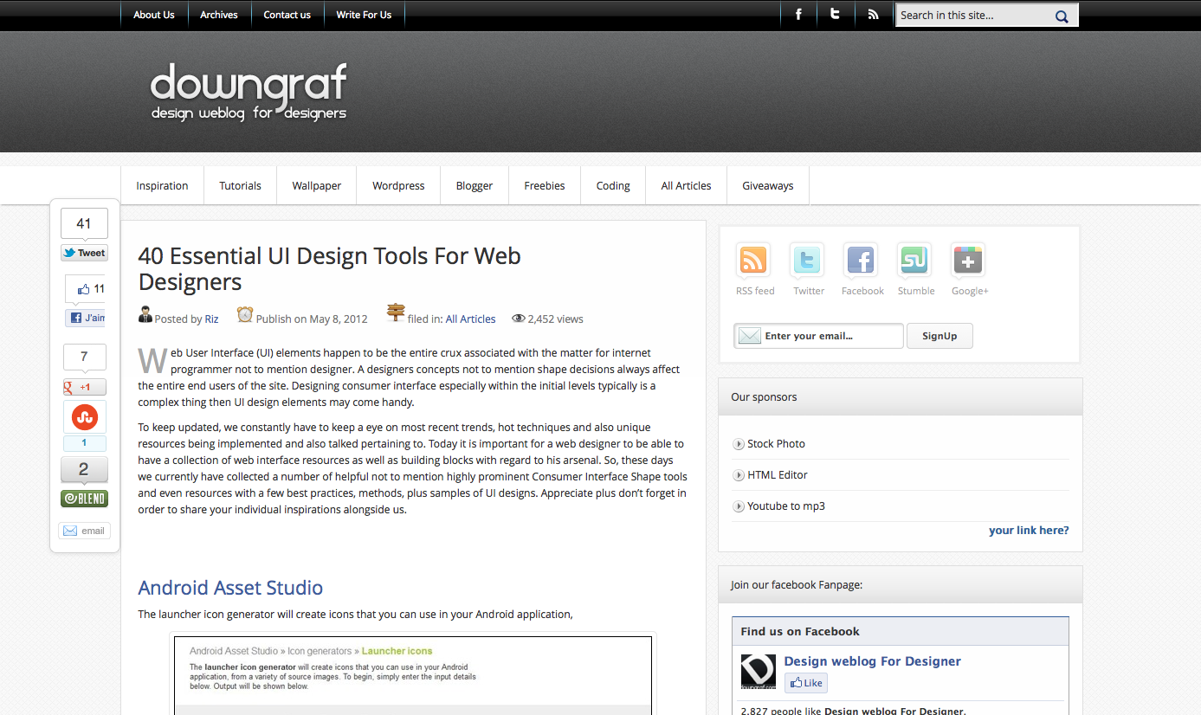This screenshot has height=715, width=1201.
Task: Click the StumbleUpon share badge
Action: click(x=84, y=418)
